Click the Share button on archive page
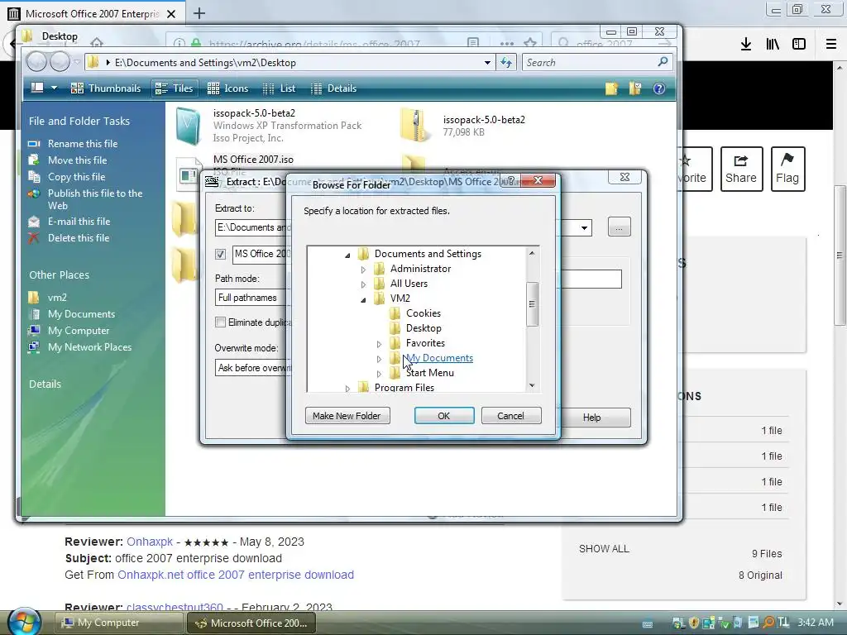The image size is (847, 635). click(x=741, y=169)
